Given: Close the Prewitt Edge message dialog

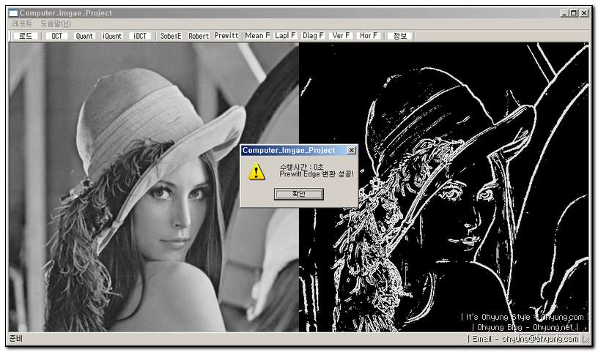Looking at the screenshot, I should coord(352,151).
